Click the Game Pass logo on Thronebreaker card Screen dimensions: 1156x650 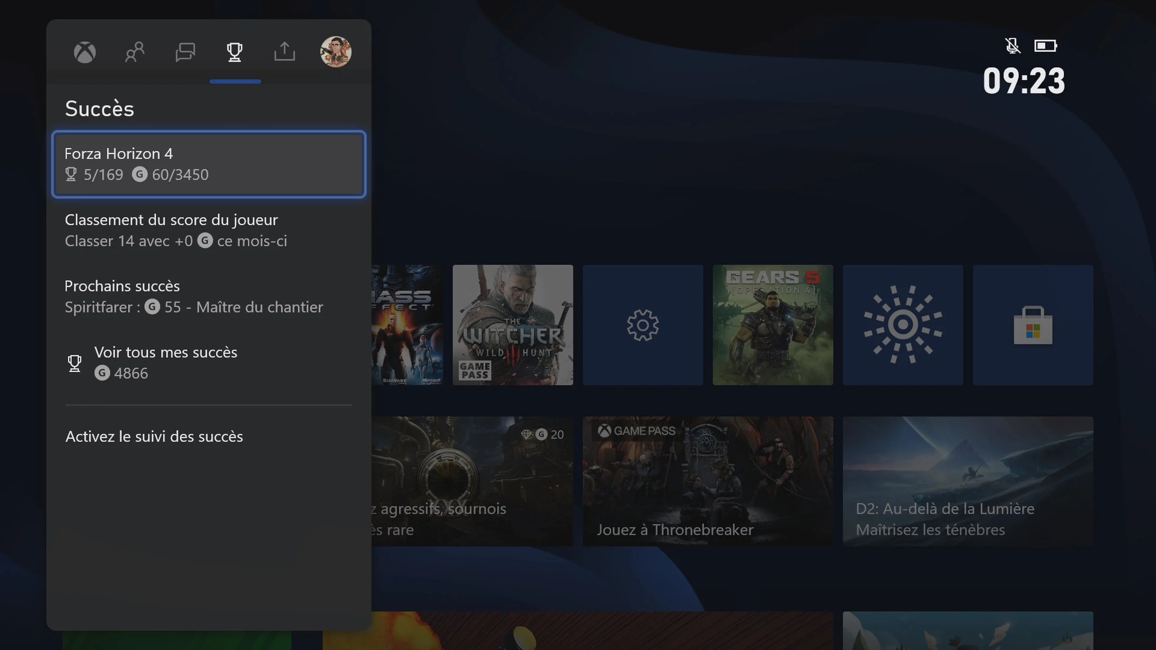(637, 431)
